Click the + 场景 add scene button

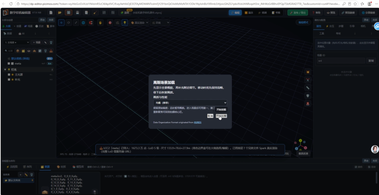[36, 42]
